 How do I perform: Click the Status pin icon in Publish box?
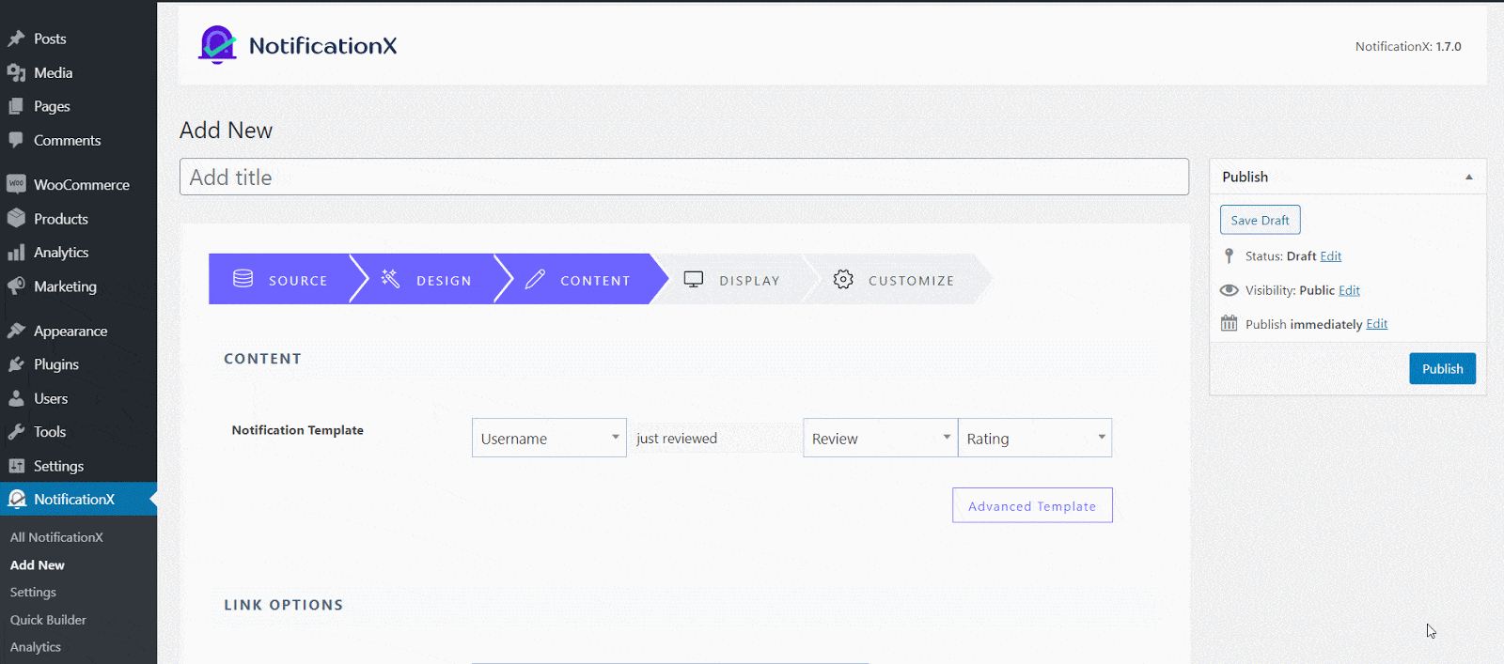pos(1229,255)
